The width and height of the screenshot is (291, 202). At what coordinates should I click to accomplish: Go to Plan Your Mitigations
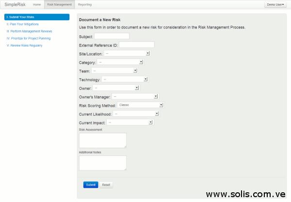click(23, 23)
